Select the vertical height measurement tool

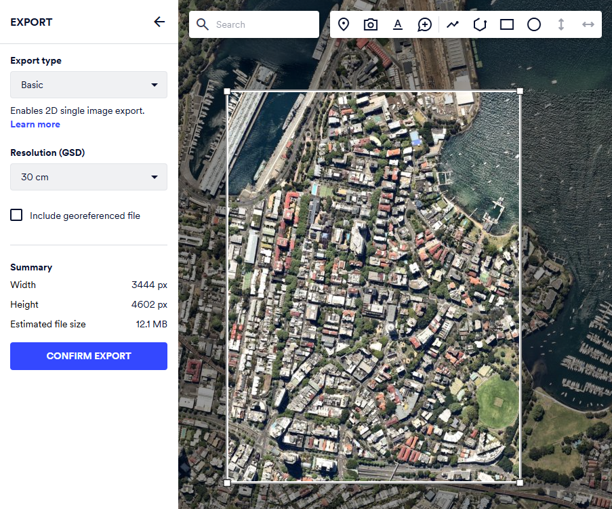[x=561, y=24]
